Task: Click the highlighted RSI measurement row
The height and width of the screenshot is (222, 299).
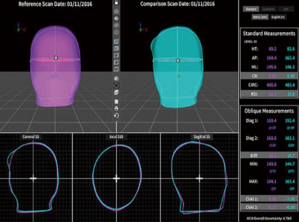Action: (x=269, y=94)
